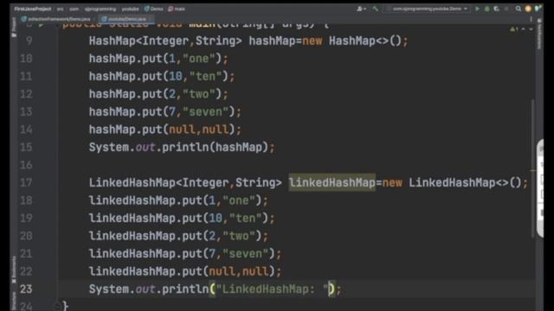
Task: Click line number 23 in the gutter
Action: 26,289
